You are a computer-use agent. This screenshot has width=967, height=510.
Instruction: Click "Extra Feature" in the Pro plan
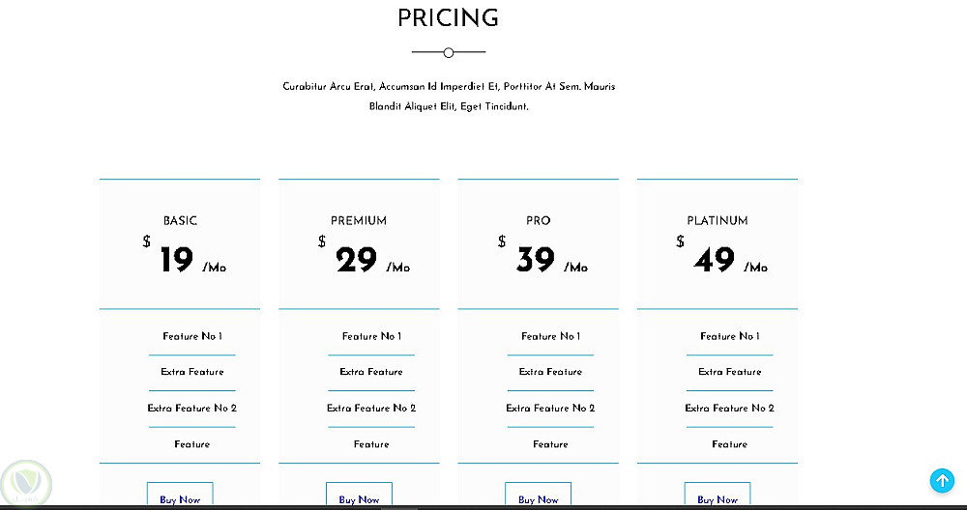pos(550,372)
